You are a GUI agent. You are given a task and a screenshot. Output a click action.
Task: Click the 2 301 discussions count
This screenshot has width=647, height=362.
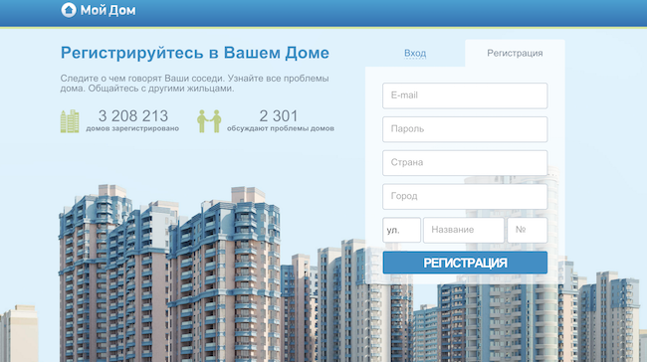[279, 115]
